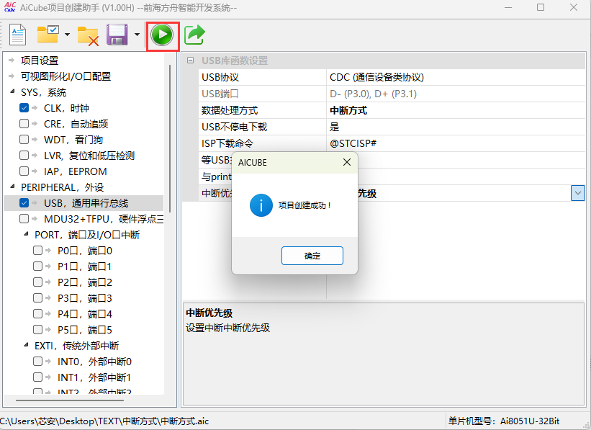This screenshot has height=430, width=591.
Task: Maximize the AiCube window
Action: click(541, 7)
